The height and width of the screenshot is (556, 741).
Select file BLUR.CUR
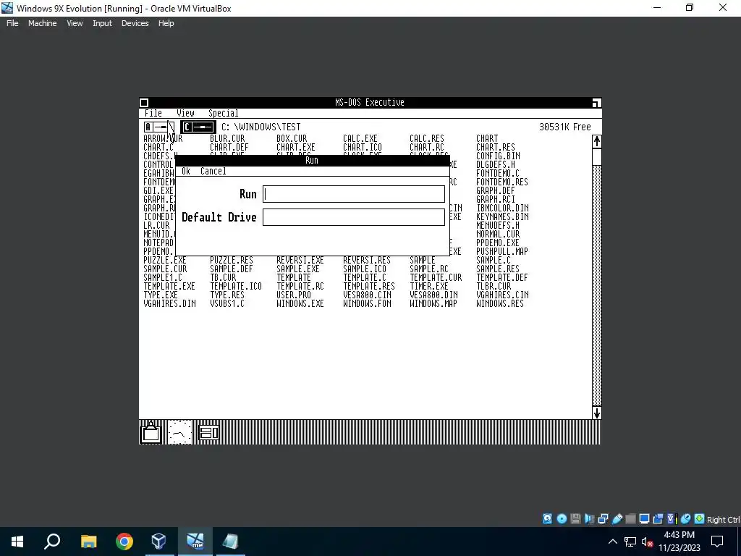(x=227, y=138)
